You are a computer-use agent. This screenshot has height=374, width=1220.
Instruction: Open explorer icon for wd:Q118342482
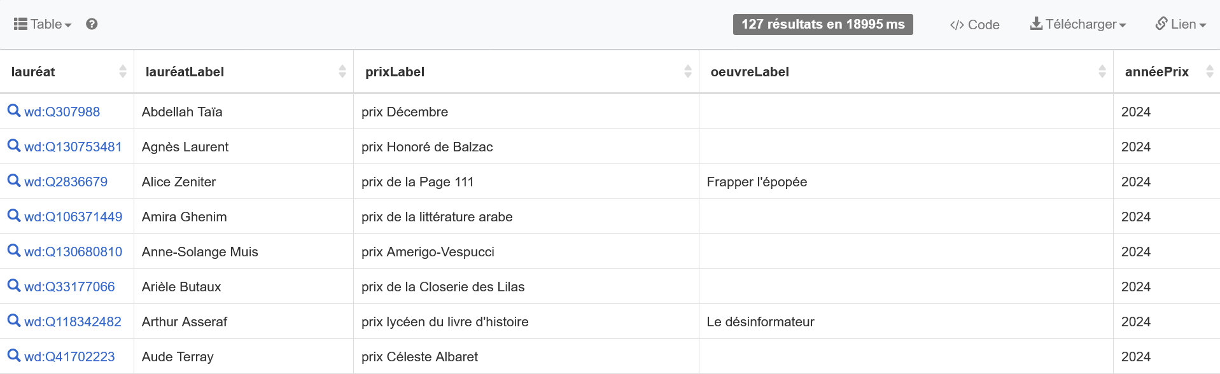14,321
